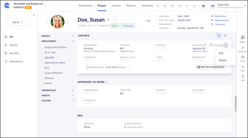Click Effective from Jul 29, 2024 pill
The width and height of the screenshot is (248, 138).
tap(107, 67)
